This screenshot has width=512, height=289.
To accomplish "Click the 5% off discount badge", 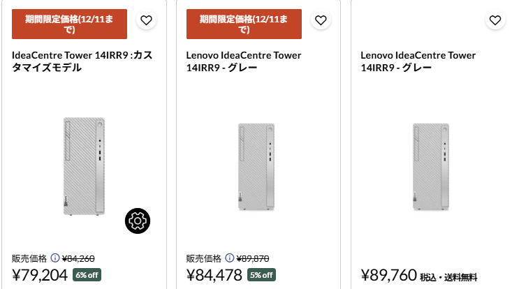I will click(x=261, y=274).
